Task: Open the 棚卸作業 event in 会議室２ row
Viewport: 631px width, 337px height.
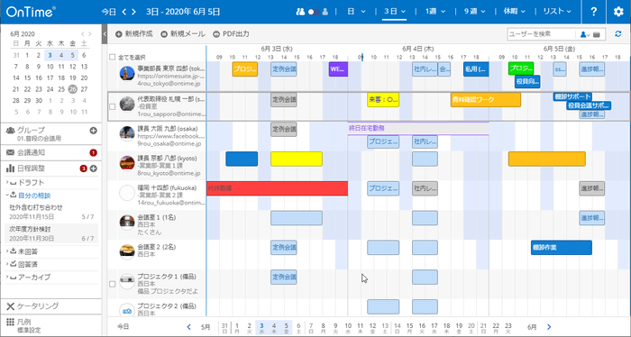Action: [562, 248]
